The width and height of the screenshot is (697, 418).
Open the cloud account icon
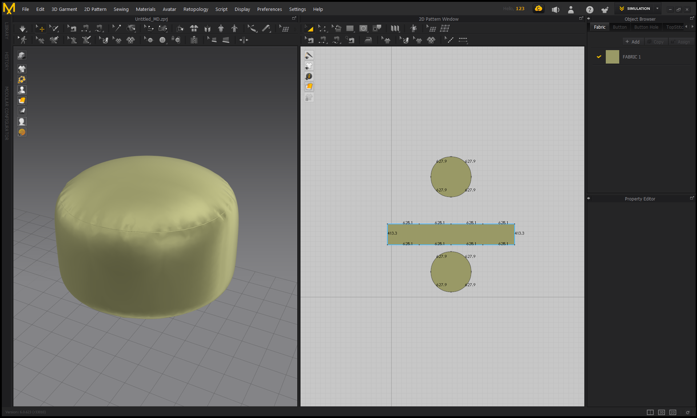click(538, 9)
